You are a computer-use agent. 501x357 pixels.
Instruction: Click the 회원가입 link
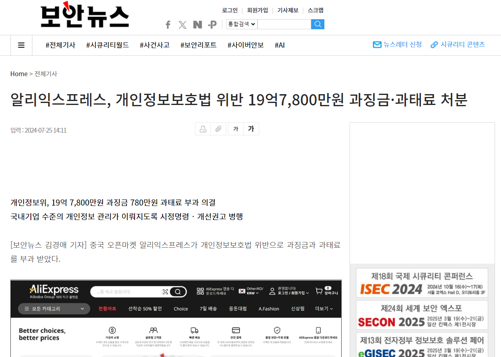click(258, 10)
